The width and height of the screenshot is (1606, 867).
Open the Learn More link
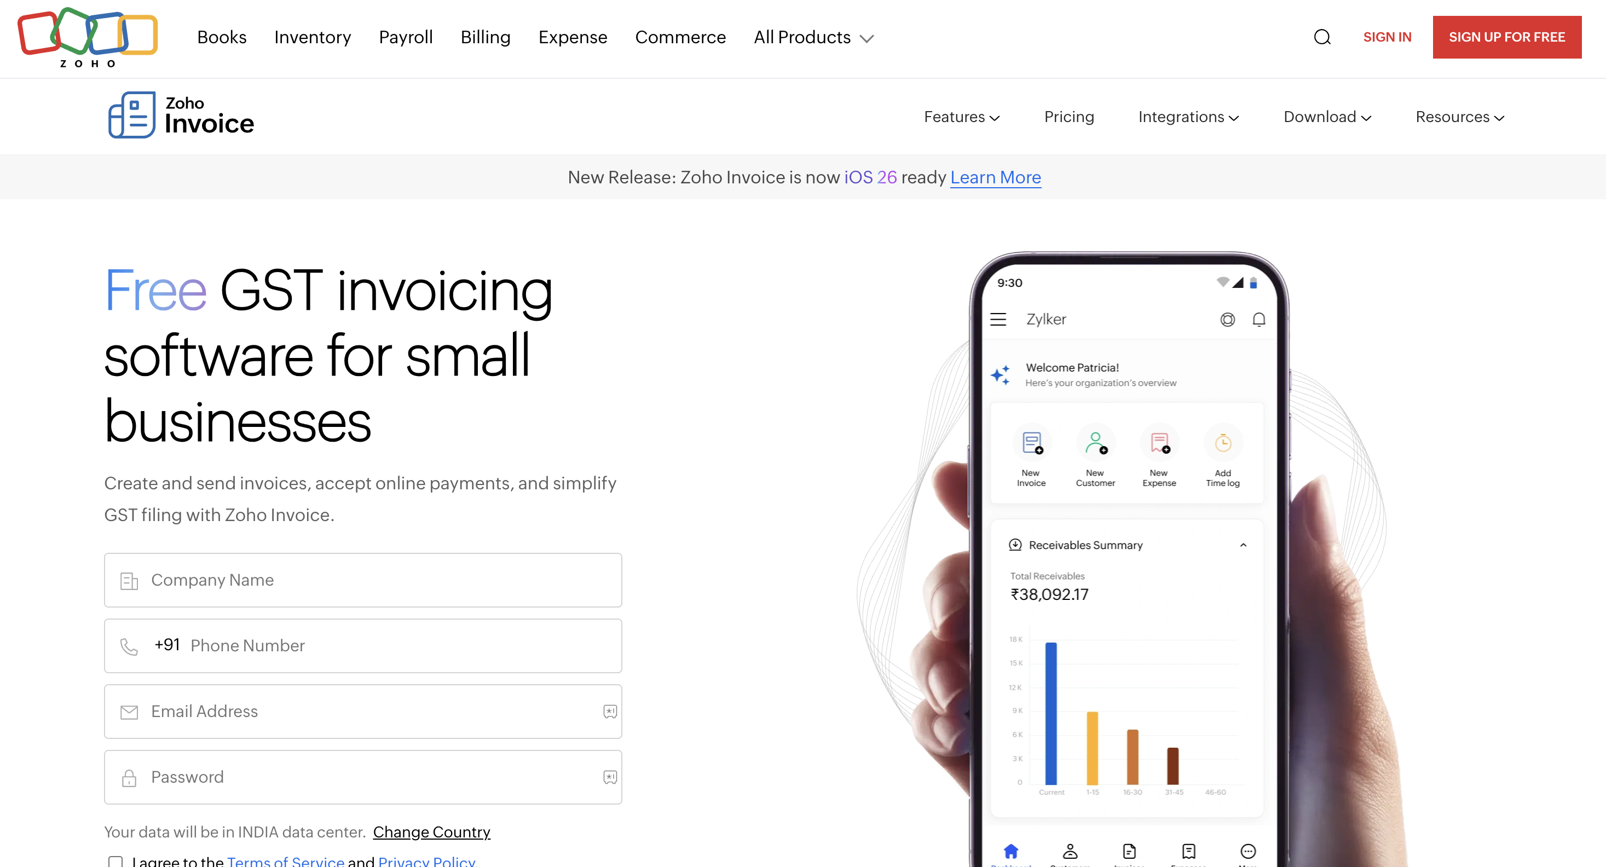point(995,178)
